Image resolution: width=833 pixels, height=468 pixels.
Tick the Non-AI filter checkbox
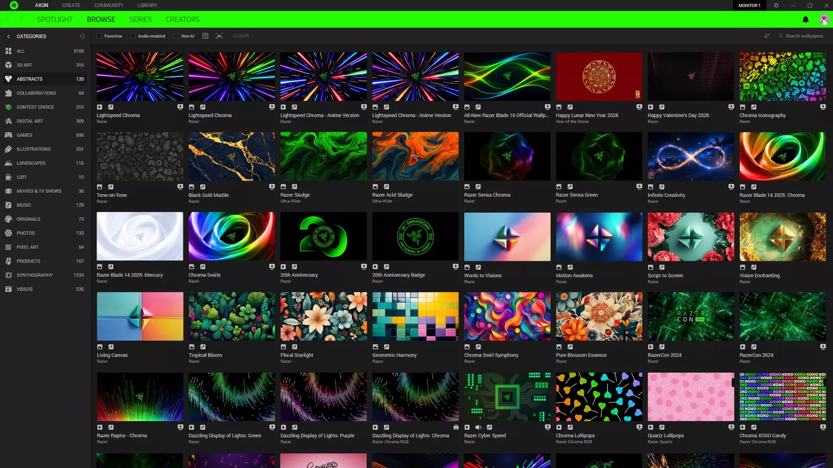point(176,36)
